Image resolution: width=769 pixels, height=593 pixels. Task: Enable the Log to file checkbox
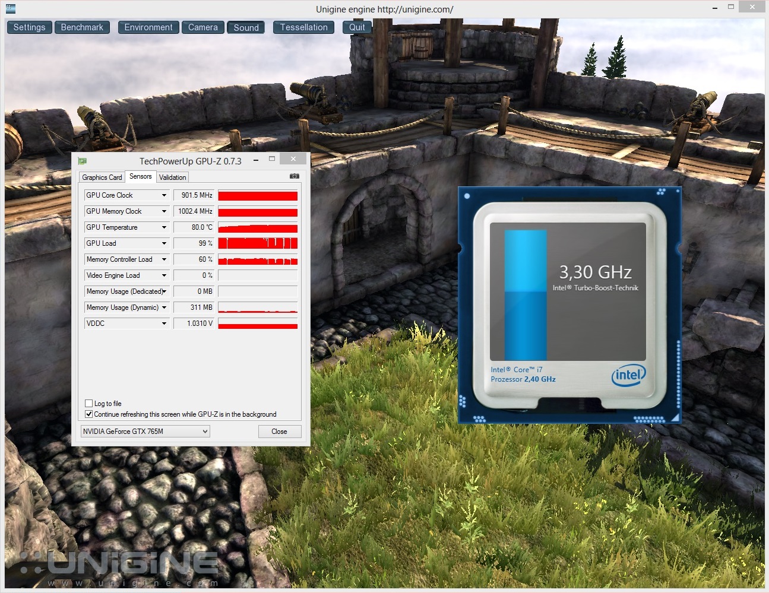tap(89, 404)
